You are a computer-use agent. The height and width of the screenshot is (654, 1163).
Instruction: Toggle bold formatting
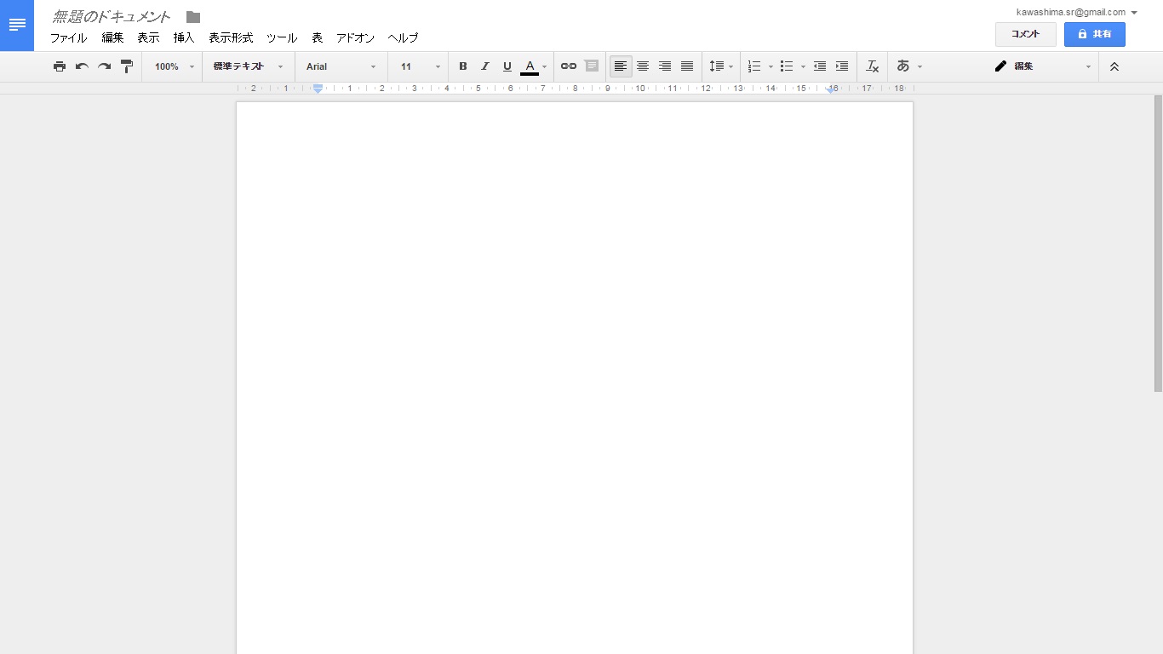coord(463,66)
